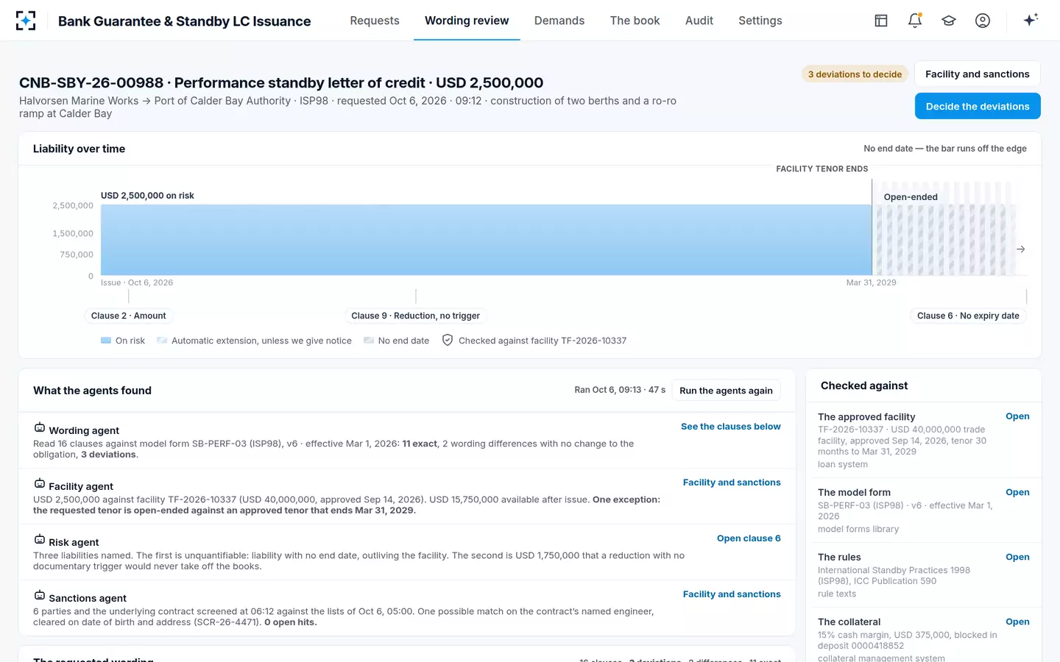The width and height of the screenshot is (1060, 662).
Task: Click the text 'Ran Oct 6, 09:13 · 47 s'
Action: click(x=620, y=390)
